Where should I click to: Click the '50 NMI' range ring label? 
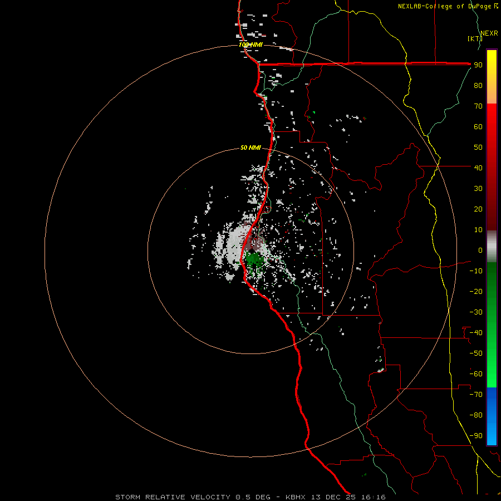click(x=250, y=148)
